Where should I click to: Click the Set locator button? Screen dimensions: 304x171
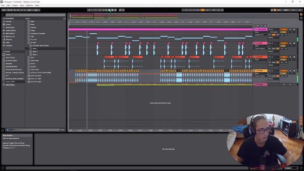pos(257,26)
